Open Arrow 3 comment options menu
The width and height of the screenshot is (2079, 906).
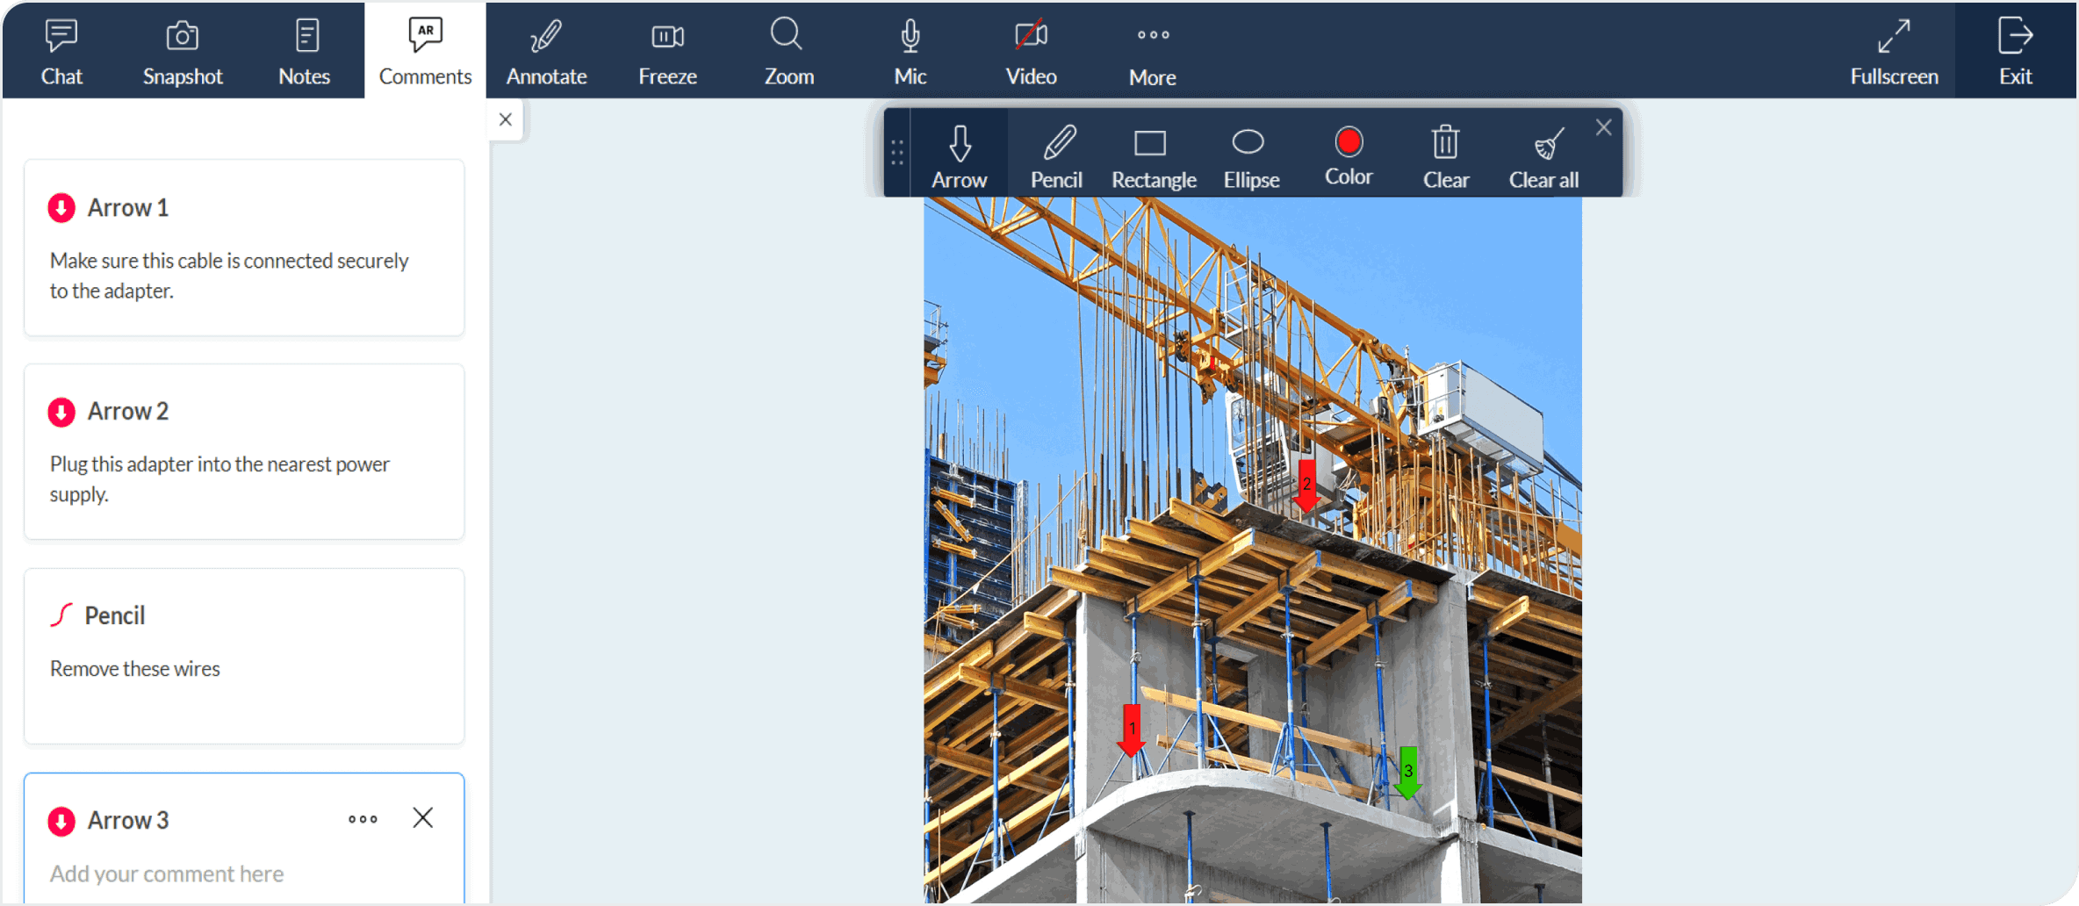coord(363,819)
